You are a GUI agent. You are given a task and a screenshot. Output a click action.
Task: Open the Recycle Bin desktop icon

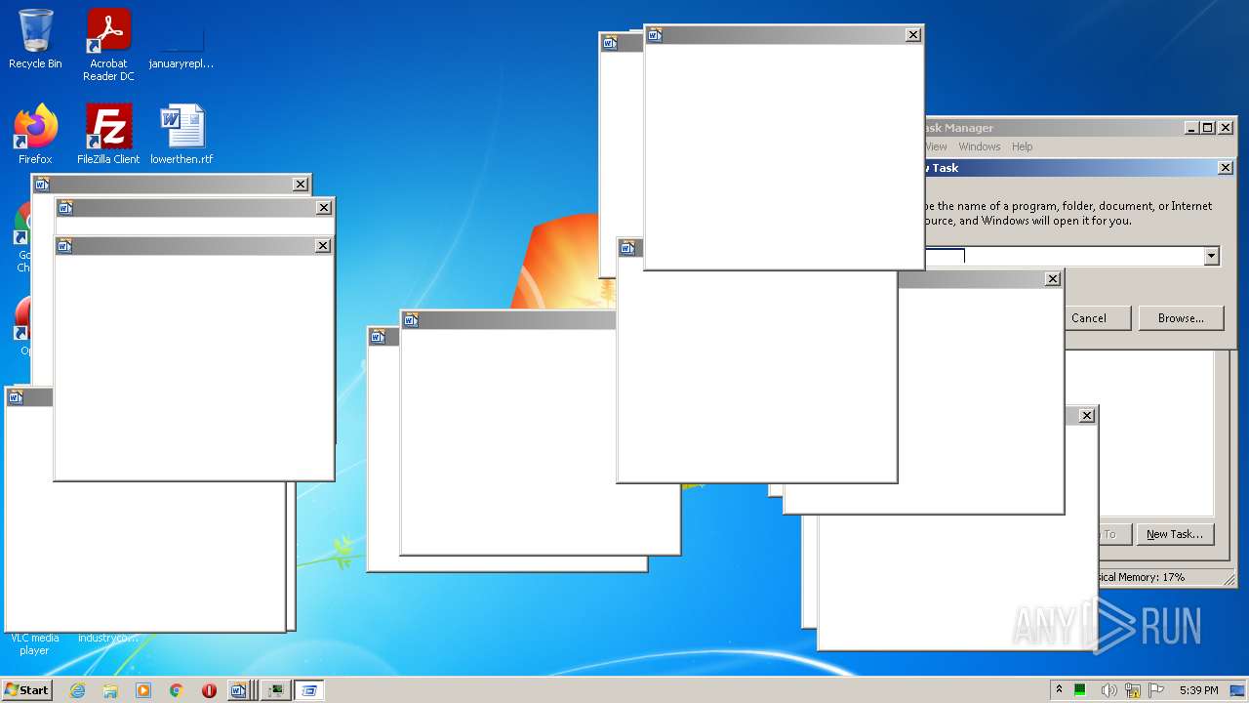pos(35,39)
